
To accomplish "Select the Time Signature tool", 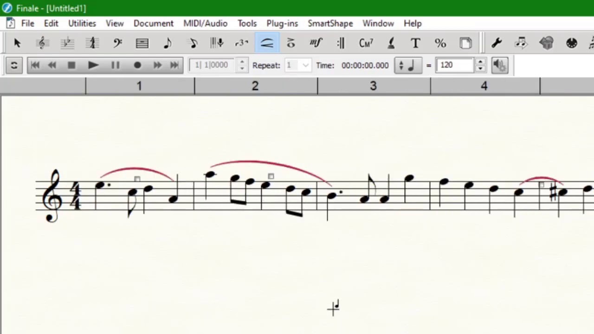I will click(x=92, y=43).
